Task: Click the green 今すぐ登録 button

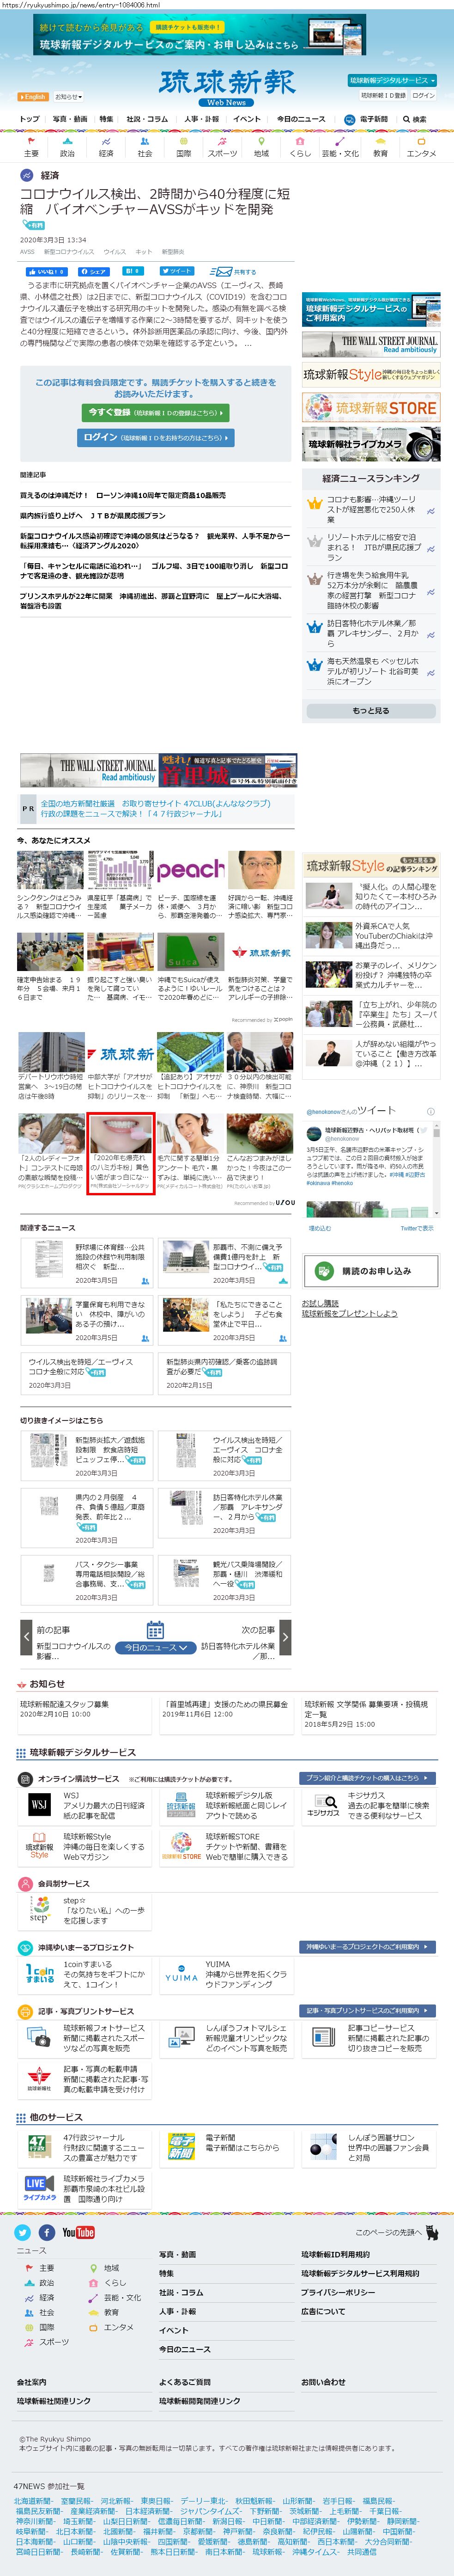Action: (x=155, y=412)
